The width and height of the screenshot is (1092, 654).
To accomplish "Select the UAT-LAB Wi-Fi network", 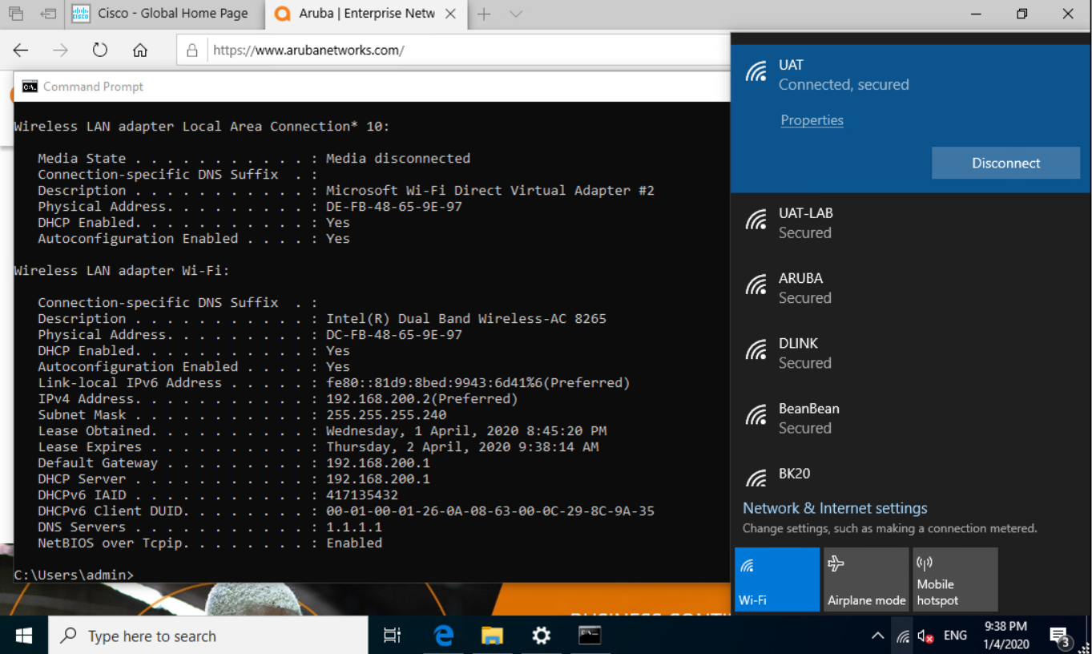I will [x=910, y=223].
